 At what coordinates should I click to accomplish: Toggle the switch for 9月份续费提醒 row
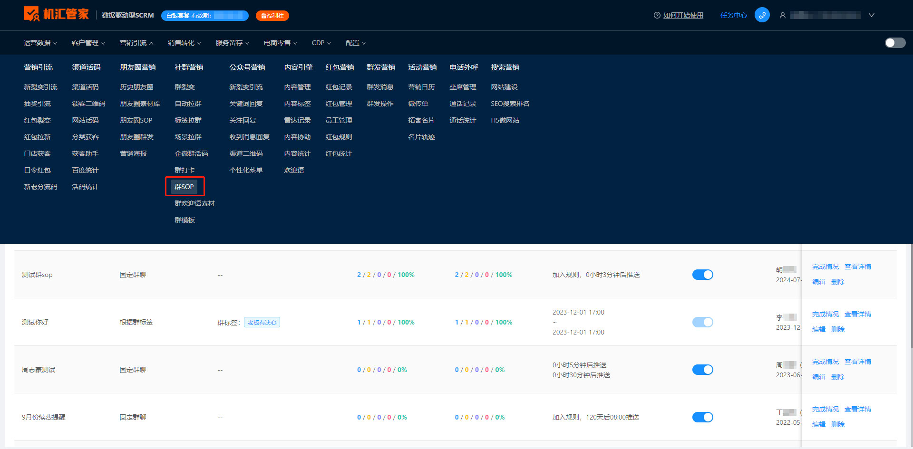coord(703,417)
